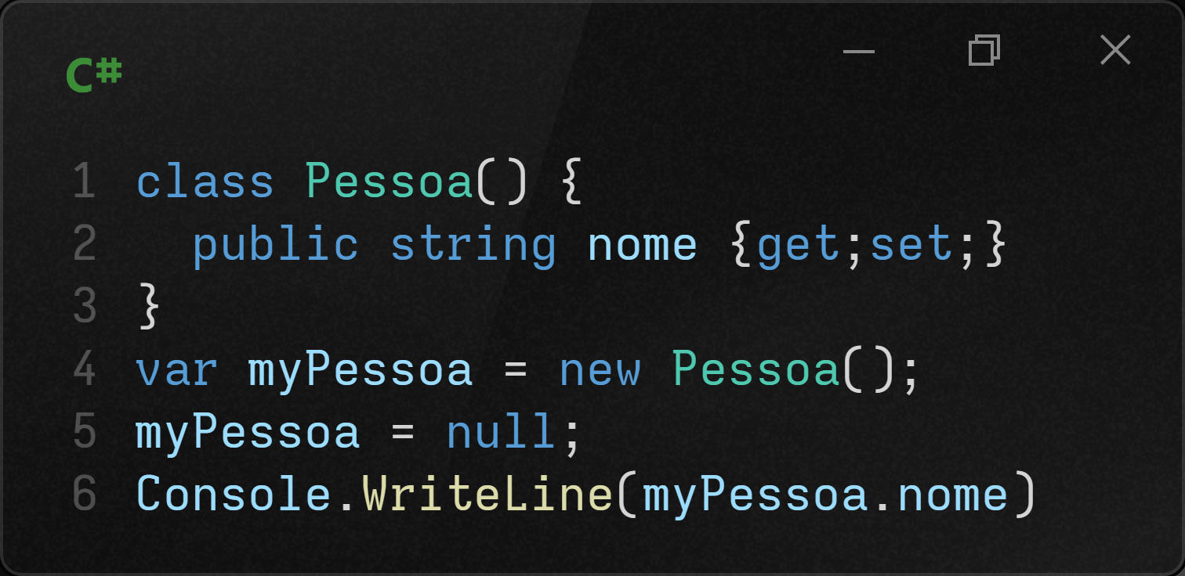This screenshot has width=1185, height=576.
Task: Click the nome property declaration
Action: tap(643, 246)
